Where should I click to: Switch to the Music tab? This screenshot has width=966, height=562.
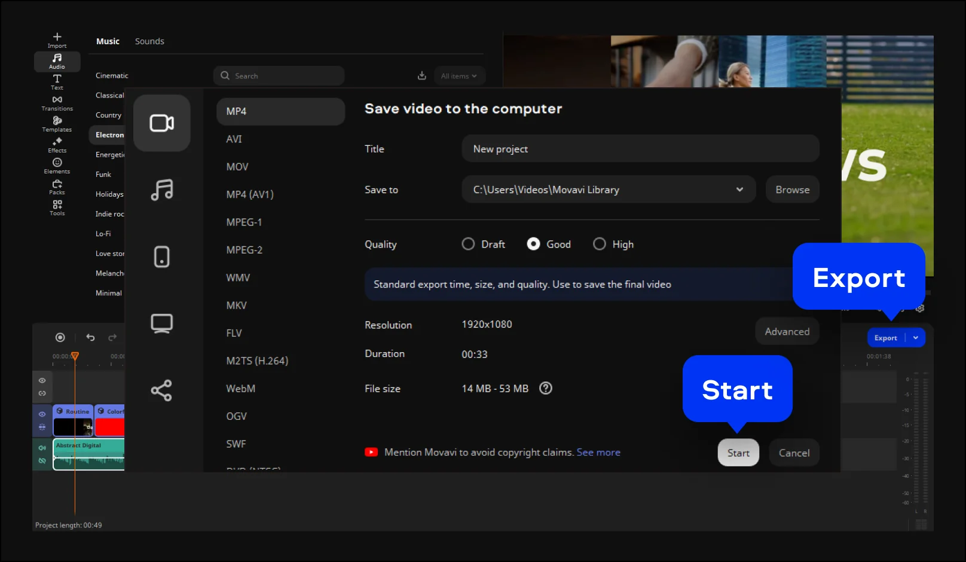click(x=108, y=41)
